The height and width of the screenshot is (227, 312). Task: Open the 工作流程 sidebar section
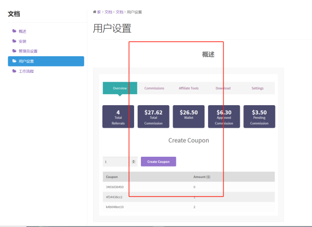click(26, 71)
